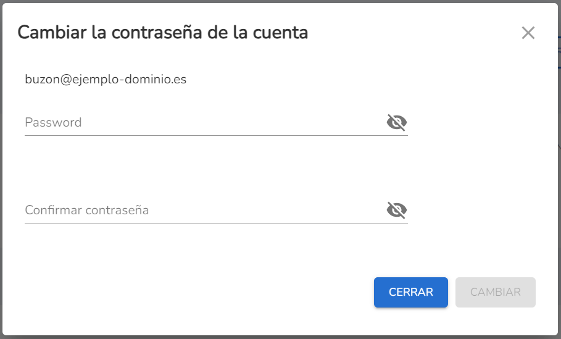Cancel the password change with CERRAR
Screen dimensions: 561x339
(411, 292)
